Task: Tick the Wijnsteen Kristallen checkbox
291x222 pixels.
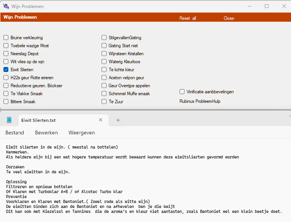Action: [104, 54]
